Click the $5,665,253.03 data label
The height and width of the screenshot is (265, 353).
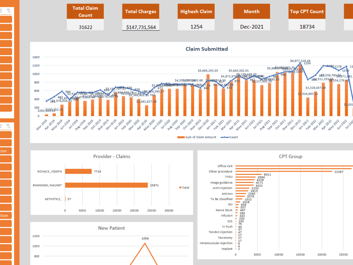pyautogui.click(x=208, y=71)
